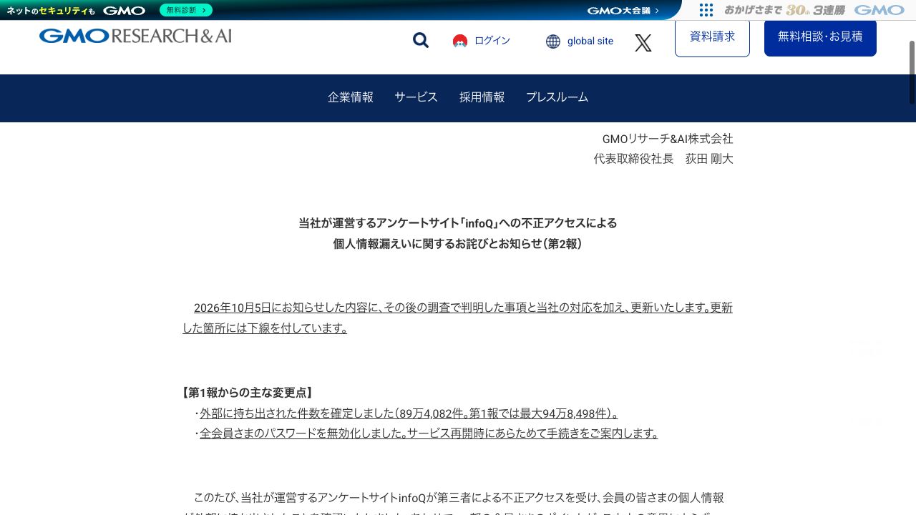Click the 2026年10月5日 underlined sentence

point(458,318)
